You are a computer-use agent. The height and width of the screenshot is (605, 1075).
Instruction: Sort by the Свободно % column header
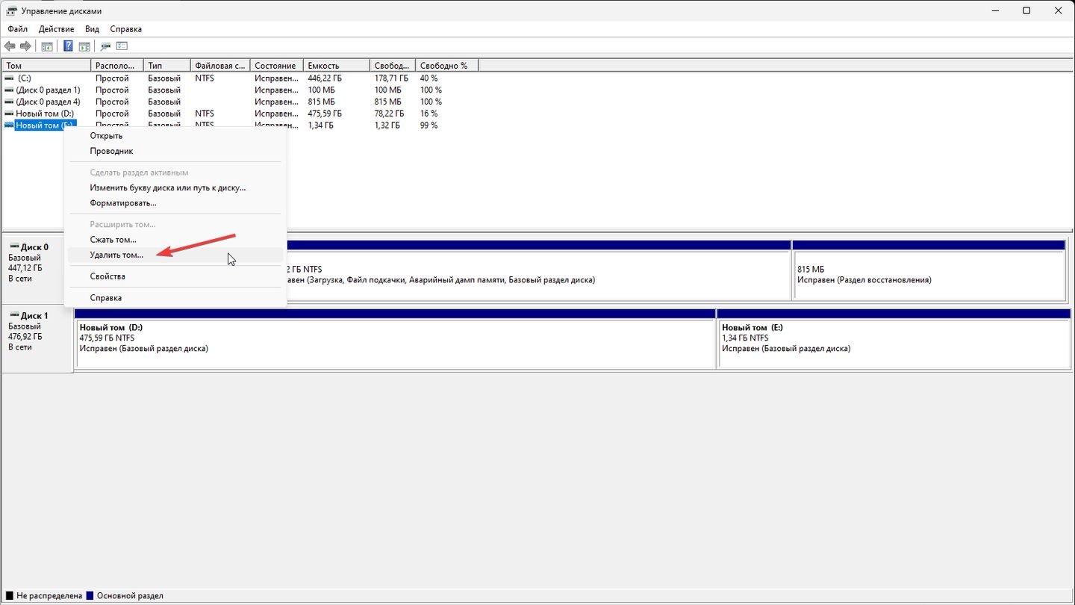(446, 66)
